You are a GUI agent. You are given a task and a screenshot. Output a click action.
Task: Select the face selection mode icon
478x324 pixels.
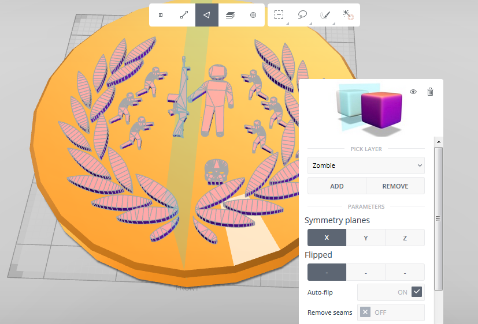207,15
